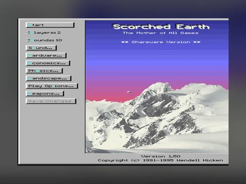Open the Physics... settings

44,71
